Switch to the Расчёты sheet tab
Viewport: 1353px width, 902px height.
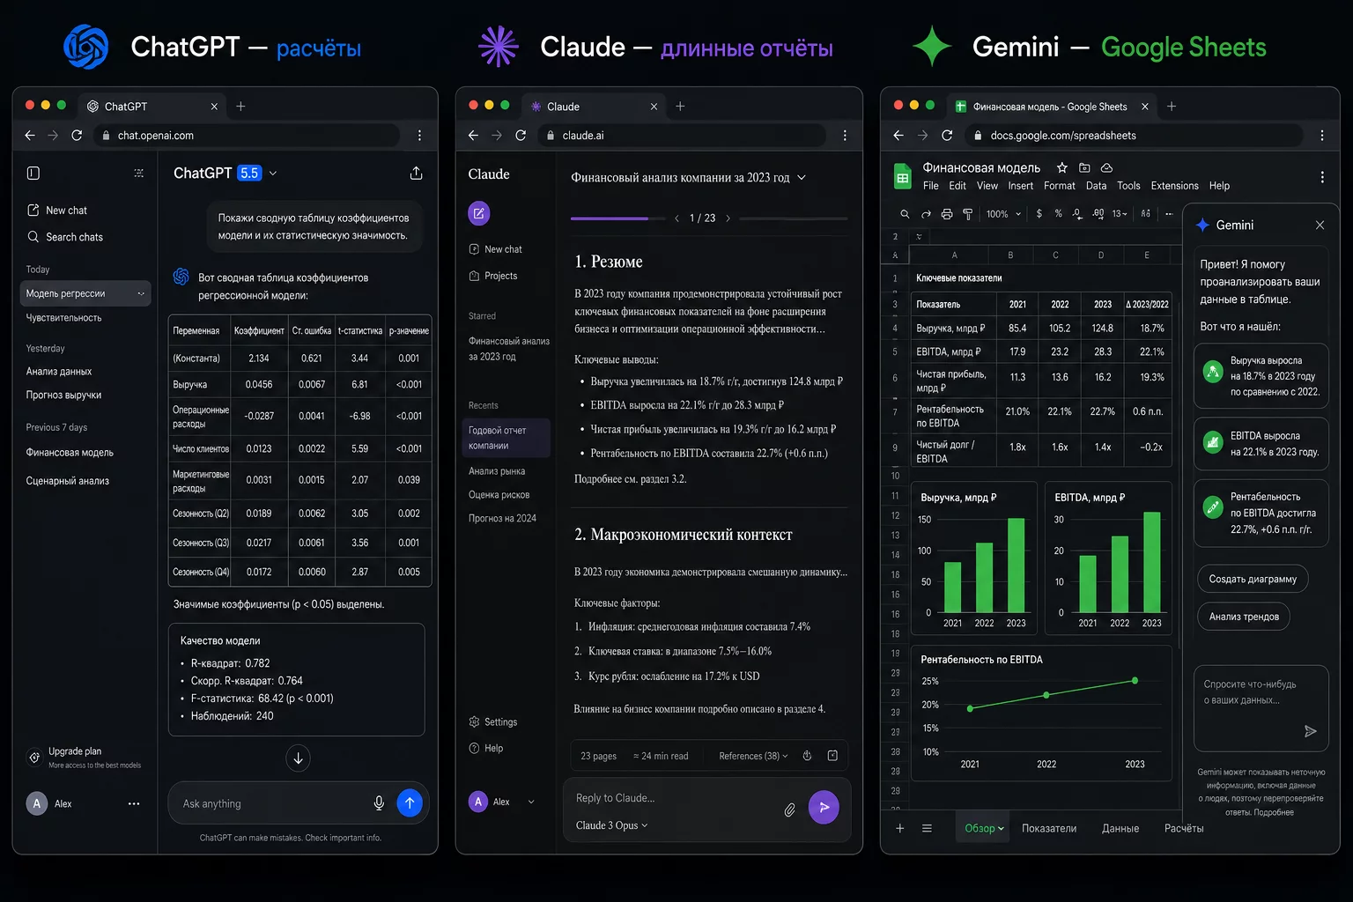[1183, 828]
